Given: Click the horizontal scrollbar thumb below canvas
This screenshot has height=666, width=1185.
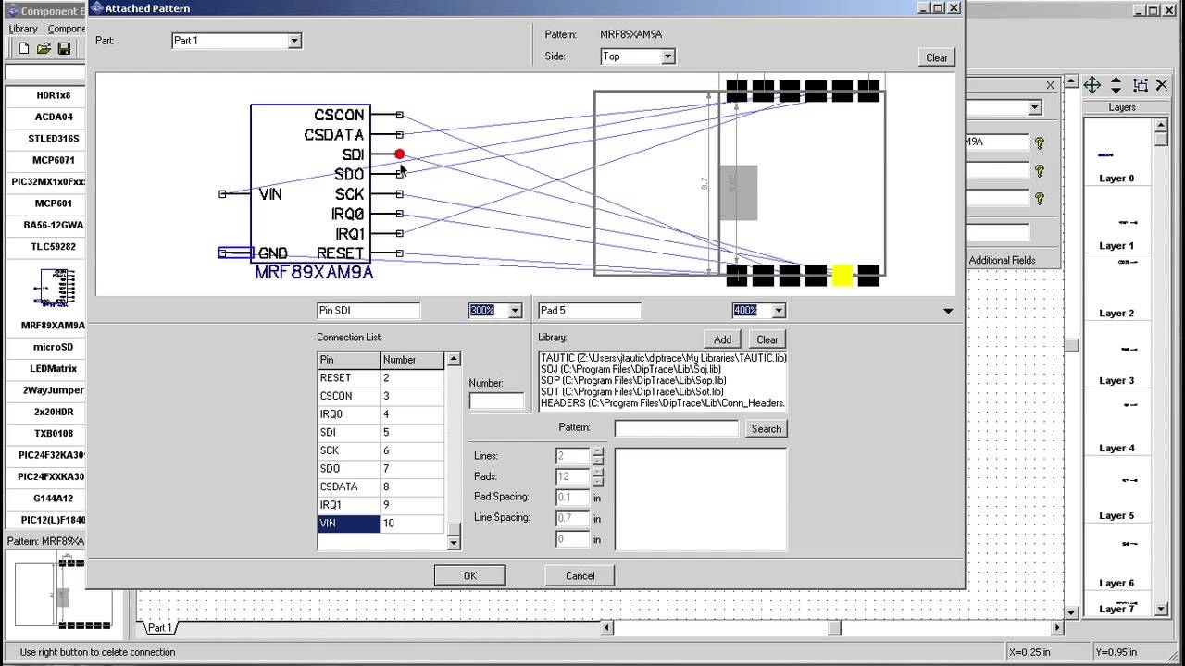Looking at the screenshot, I should (x=834, y=628).
